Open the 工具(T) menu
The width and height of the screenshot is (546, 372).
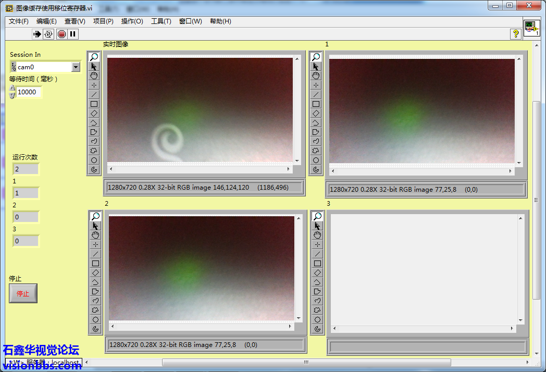click(161, 21)
